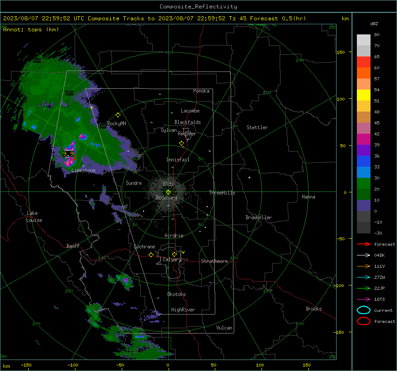
Task: Click the red forecast ellipse icon
Action: coord(363,321)
